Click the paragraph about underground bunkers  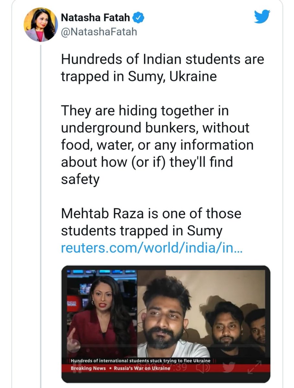click(x=157, y=145)
